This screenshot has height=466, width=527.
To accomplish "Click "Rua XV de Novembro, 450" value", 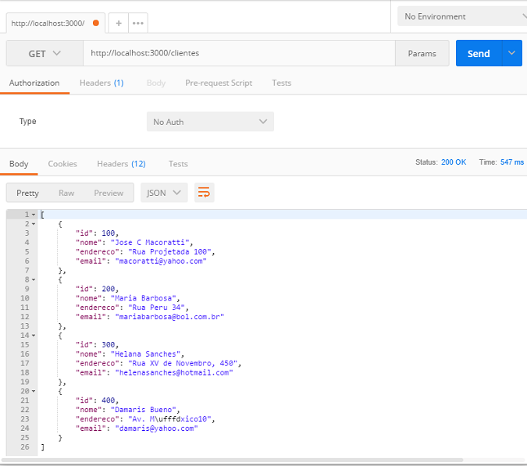I will click(x=183, y=364).
